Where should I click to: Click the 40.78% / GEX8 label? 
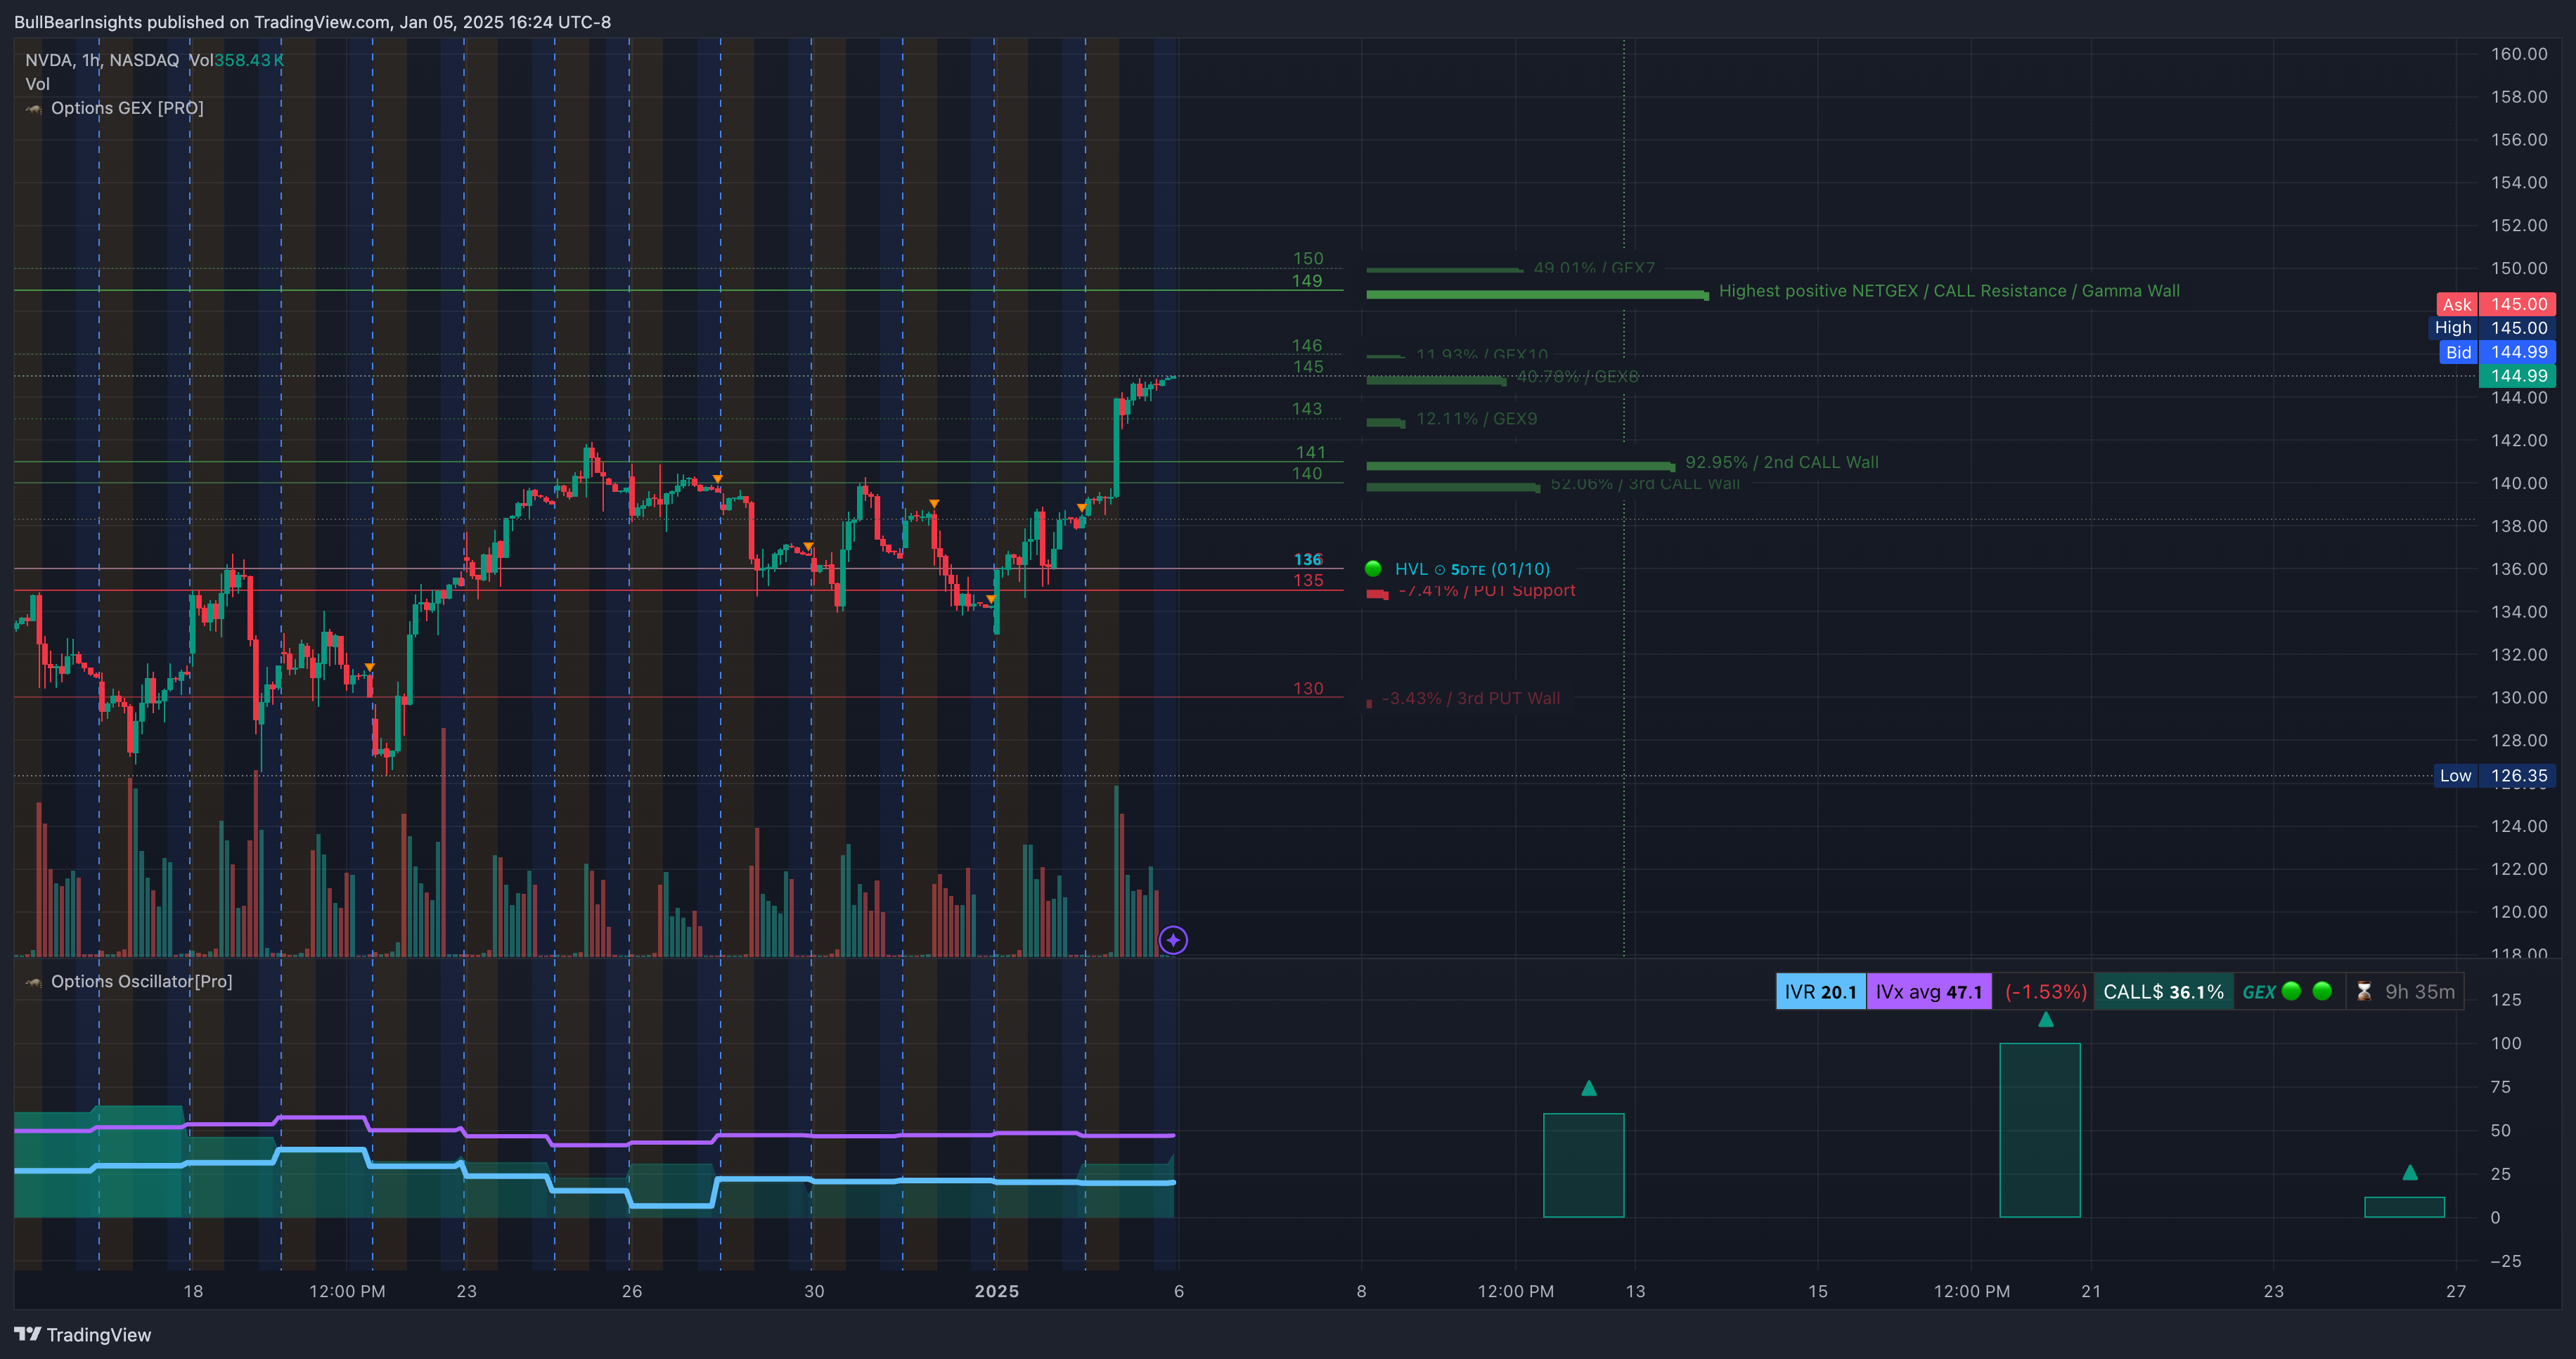click(x=1578, y=377)
